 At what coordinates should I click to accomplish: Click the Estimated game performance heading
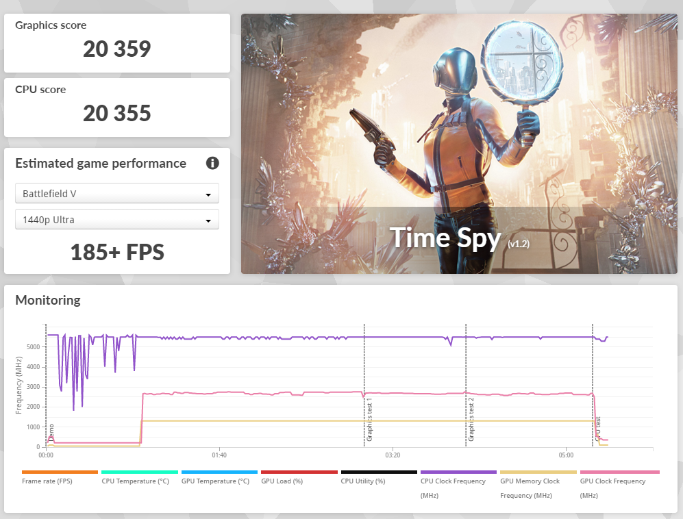[x=101, y=163]
